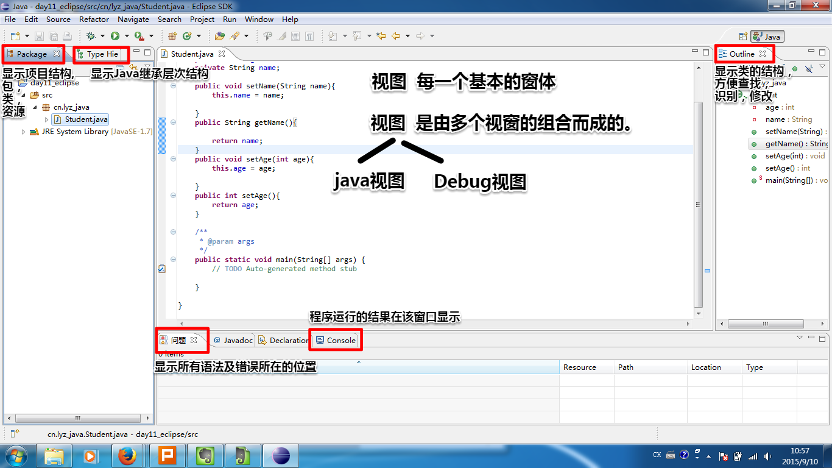Switch to the Javadoc tab
The height and width of the screenshot is (468, 832).
pos(233,340)
